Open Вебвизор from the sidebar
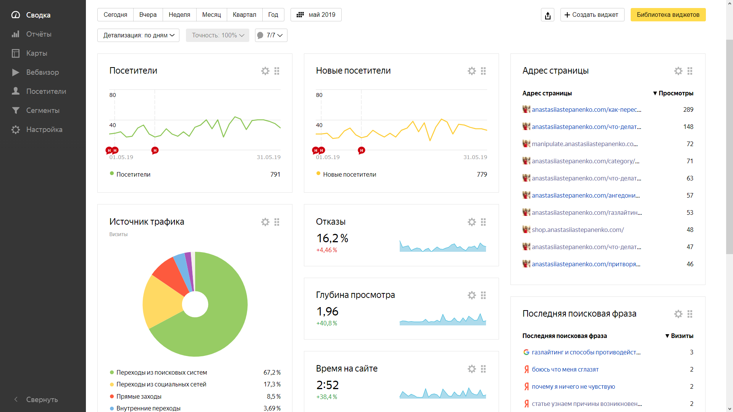Image resolution: width=733 pixels, height=412 pixels. pyautogui.click(x=42, y=72)
